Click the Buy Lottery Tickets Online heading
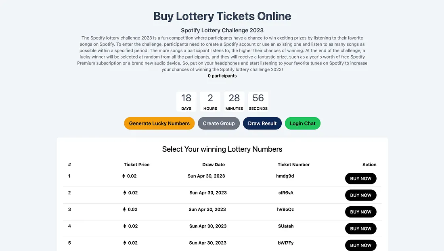This screenshot has height=251, width=444. (x=222, y=16)
